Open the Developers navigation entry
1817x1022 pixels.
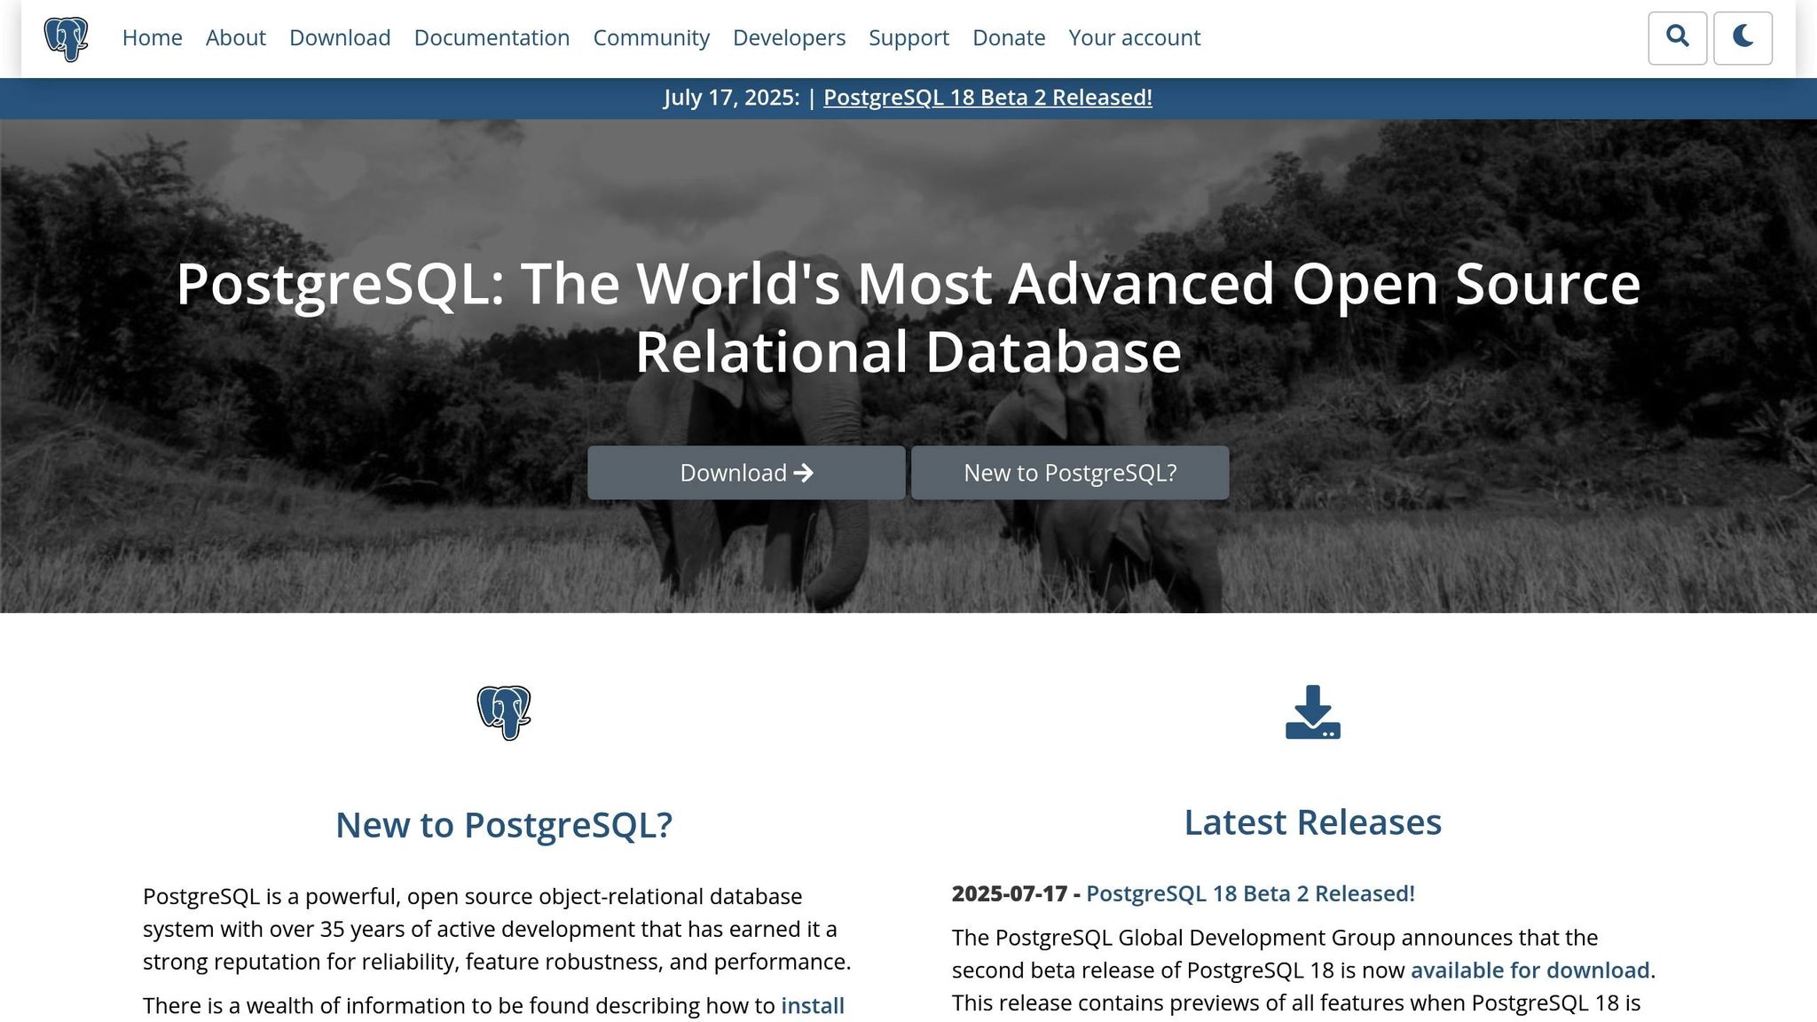(789, 37)
